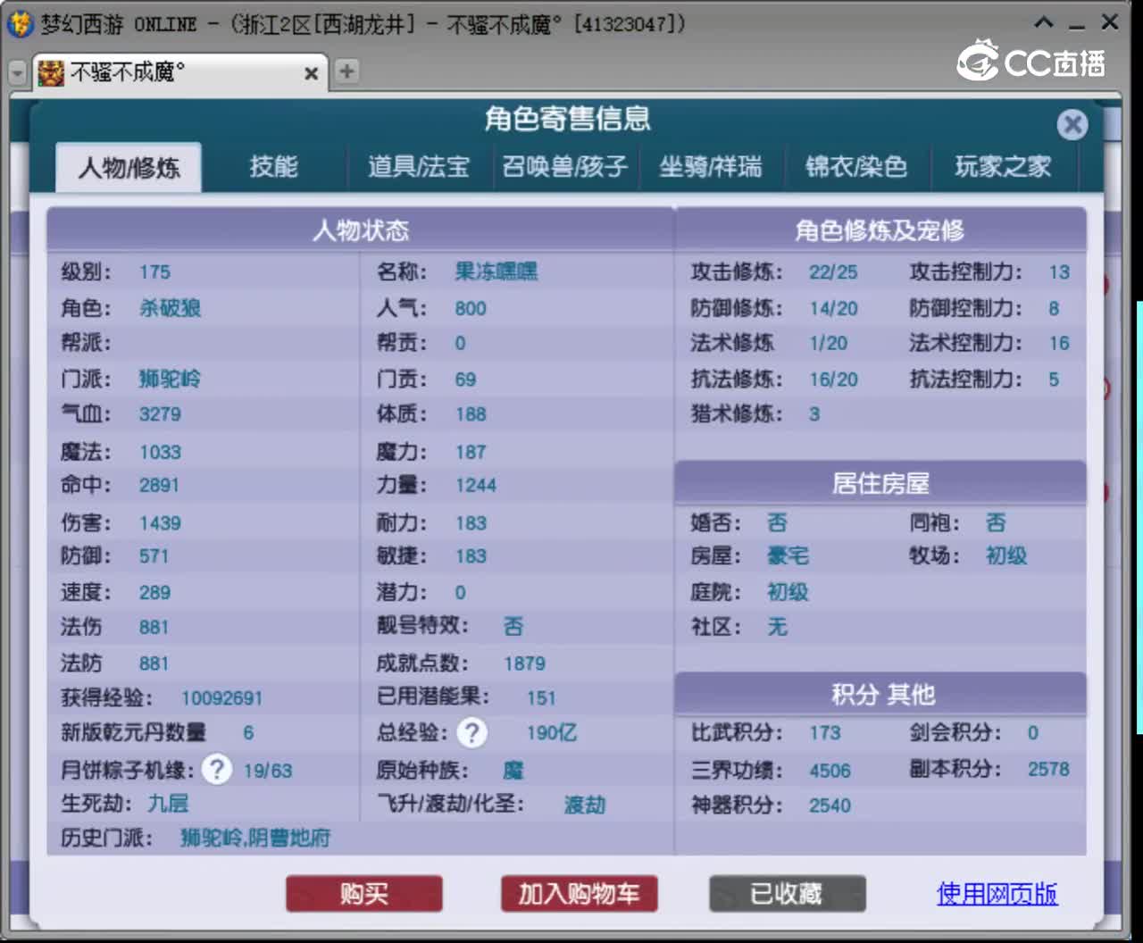Click the 防御修炼 value 14/20
The width and height of the screenshot is (1143, 943).
pyautogui.click(x=833, y=309)
